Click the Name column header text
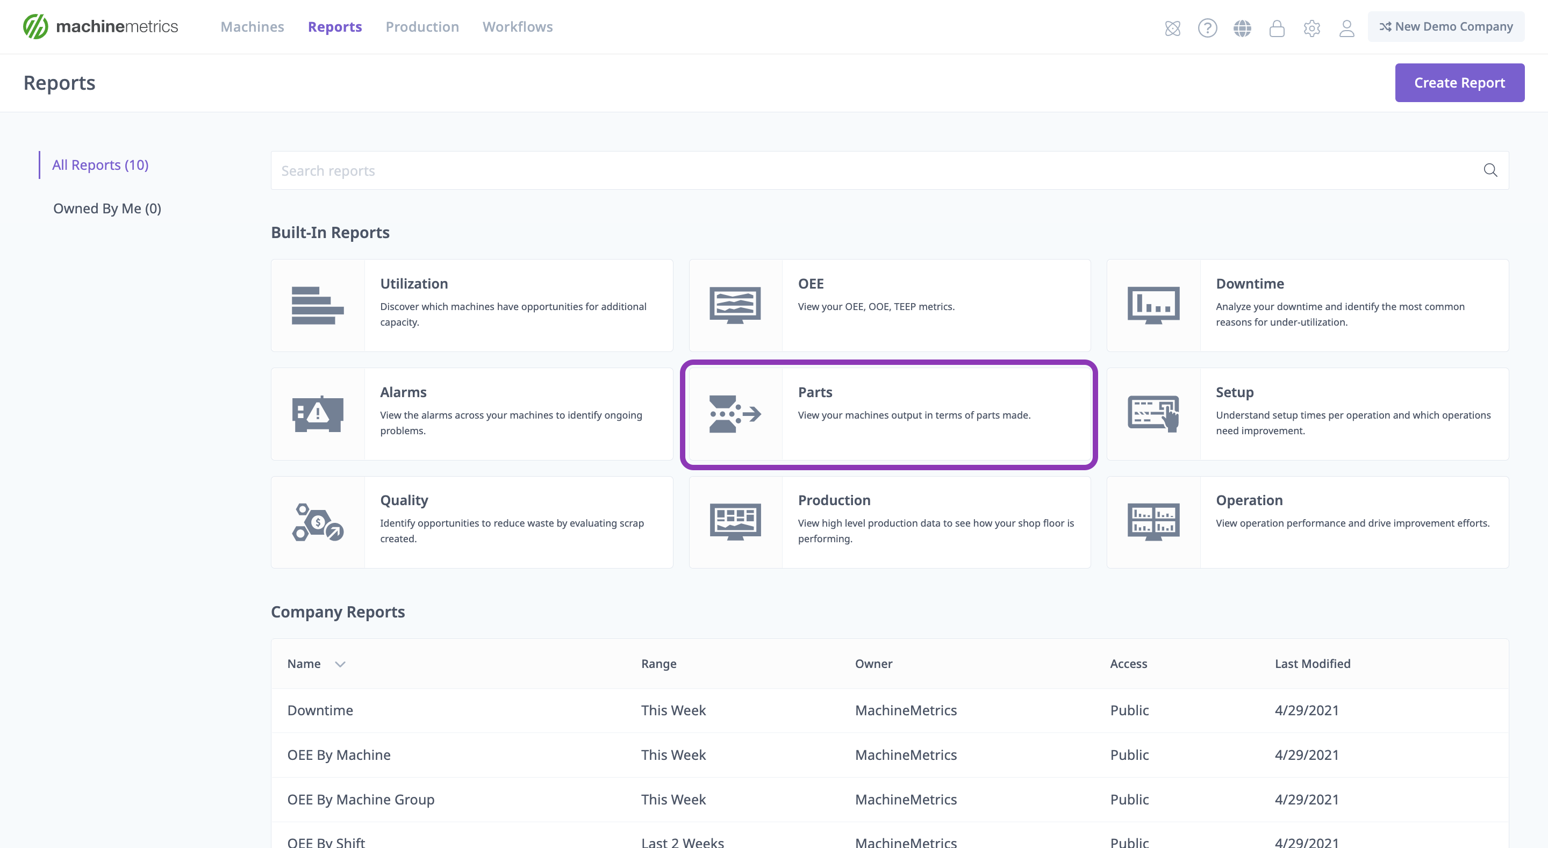Image resolution: width=1548 pixels, height=848 pixels. pyautogui.click(x=304, y=664)
